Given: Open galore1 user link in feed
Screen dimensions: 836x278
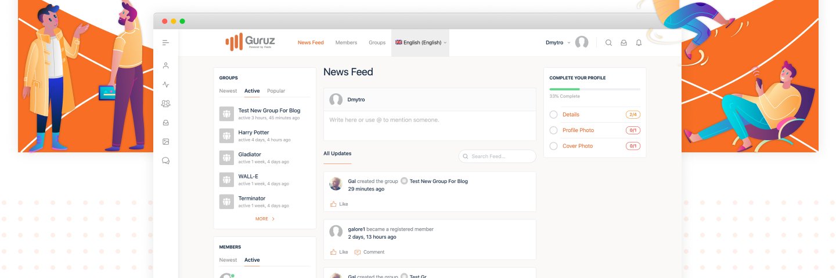Looking at the screenshot, I should pos(356,229).
